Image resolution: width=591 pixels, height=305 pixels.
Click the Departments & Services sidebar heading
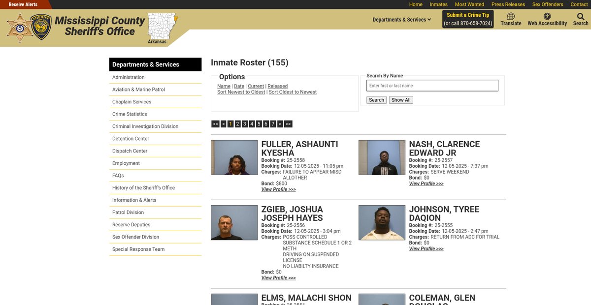pos(155,64)
